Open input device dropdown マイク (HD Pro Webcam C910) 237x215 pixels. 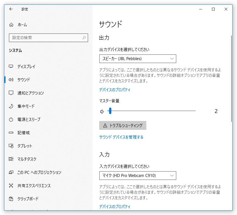138,176
